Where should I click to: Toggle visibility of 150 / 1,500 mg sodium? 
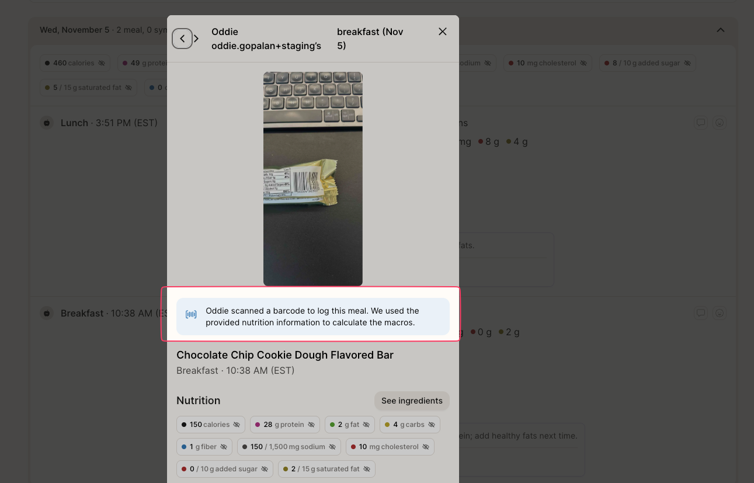[332, 447]
